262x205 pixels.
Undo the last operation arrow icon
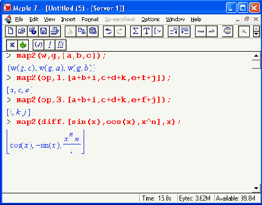tap(109, 31)
